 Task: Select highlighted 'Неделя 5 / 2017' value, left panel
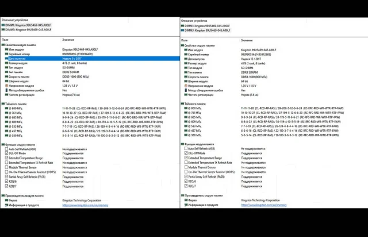pyautogui.click(x=72, y=59)
